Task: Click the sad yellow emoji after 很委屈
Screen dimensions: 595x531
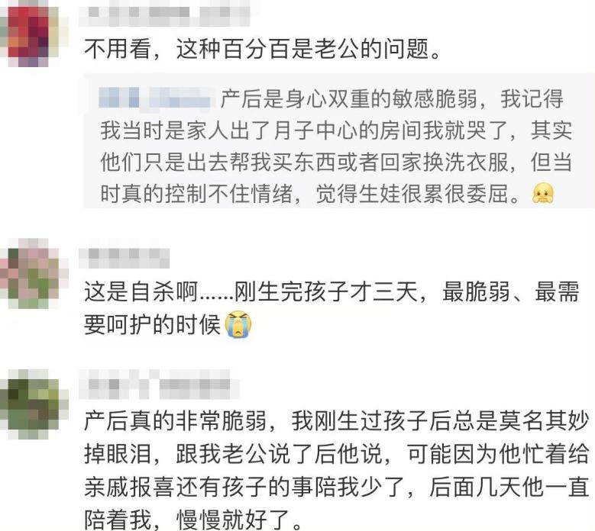Action: tap(543, 193)
